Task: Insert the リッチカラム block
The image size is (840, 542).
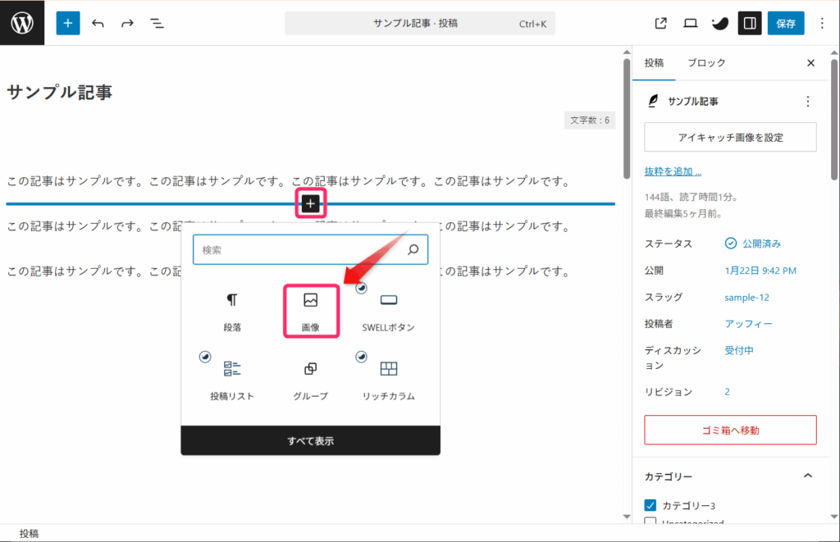Action: (x=389, y=379)
